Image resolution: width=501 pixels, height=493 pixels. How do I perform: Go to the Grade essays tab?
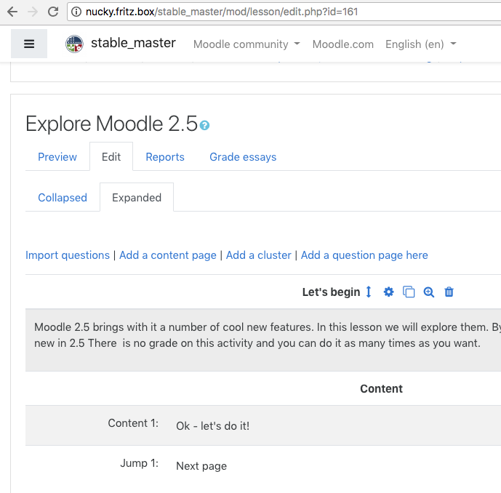click(243, 157)
